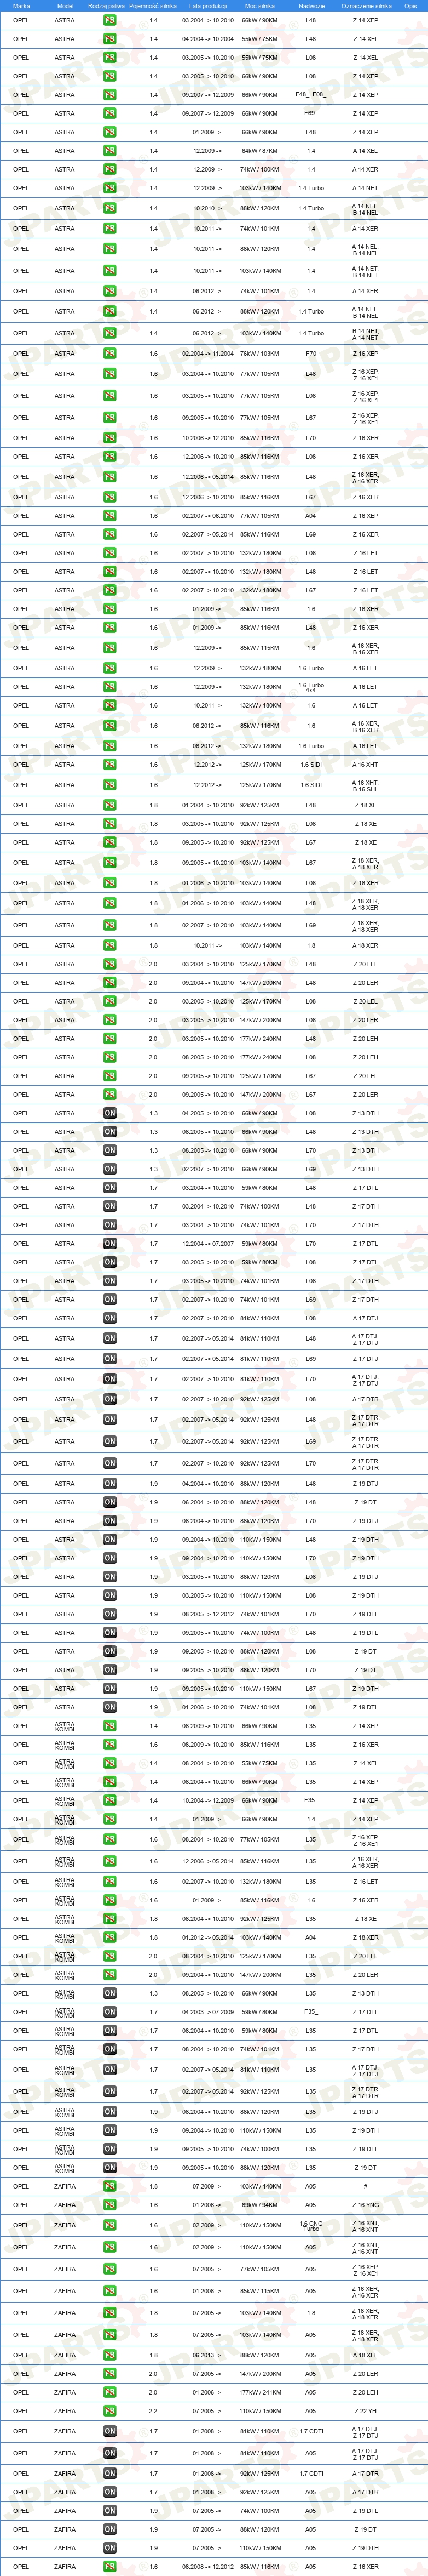Select the 08.2008 -> 12.2012 years cell
Image resolution: width=428 pixels, height=2576 pixels.
207,2567
